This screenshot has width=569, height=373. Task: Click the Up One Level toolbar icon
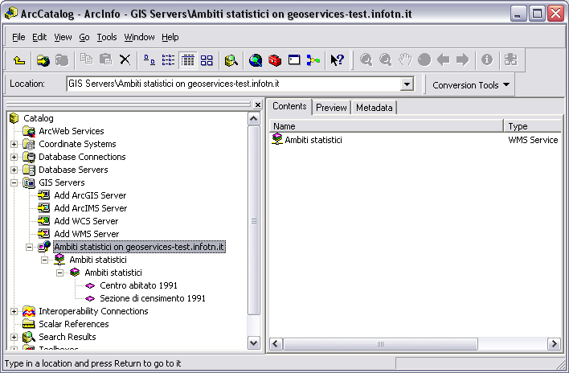(19, 59)
